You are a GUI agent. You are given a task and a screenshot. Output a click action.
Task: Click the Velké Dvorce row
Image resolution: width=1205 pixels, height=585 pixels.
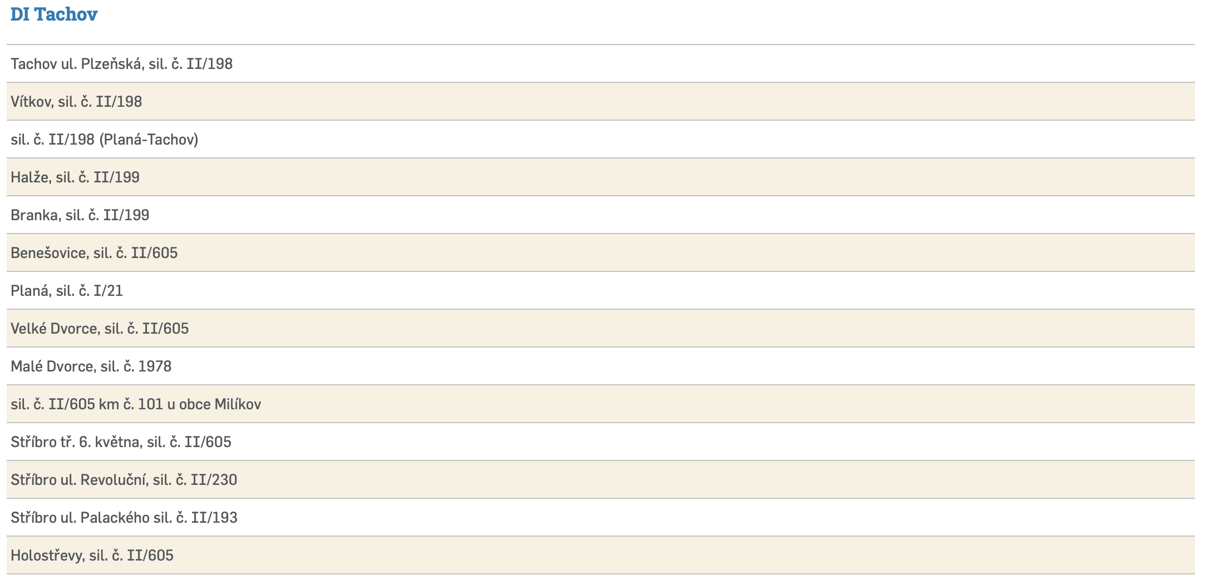point(100,329)
